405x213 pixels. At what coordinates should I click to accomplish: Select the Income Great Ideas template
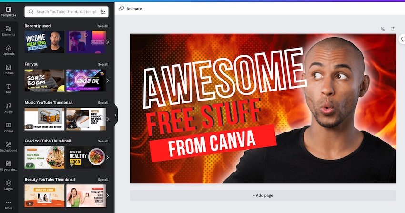pyautogui.click(x=44, y=42)
